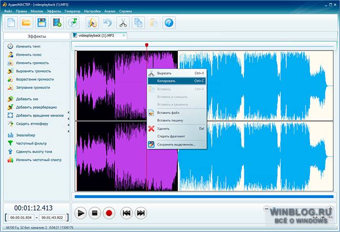Click the scissors Cut toolbar icon
This screenshot has width=340, height=232.
[123, 22]
